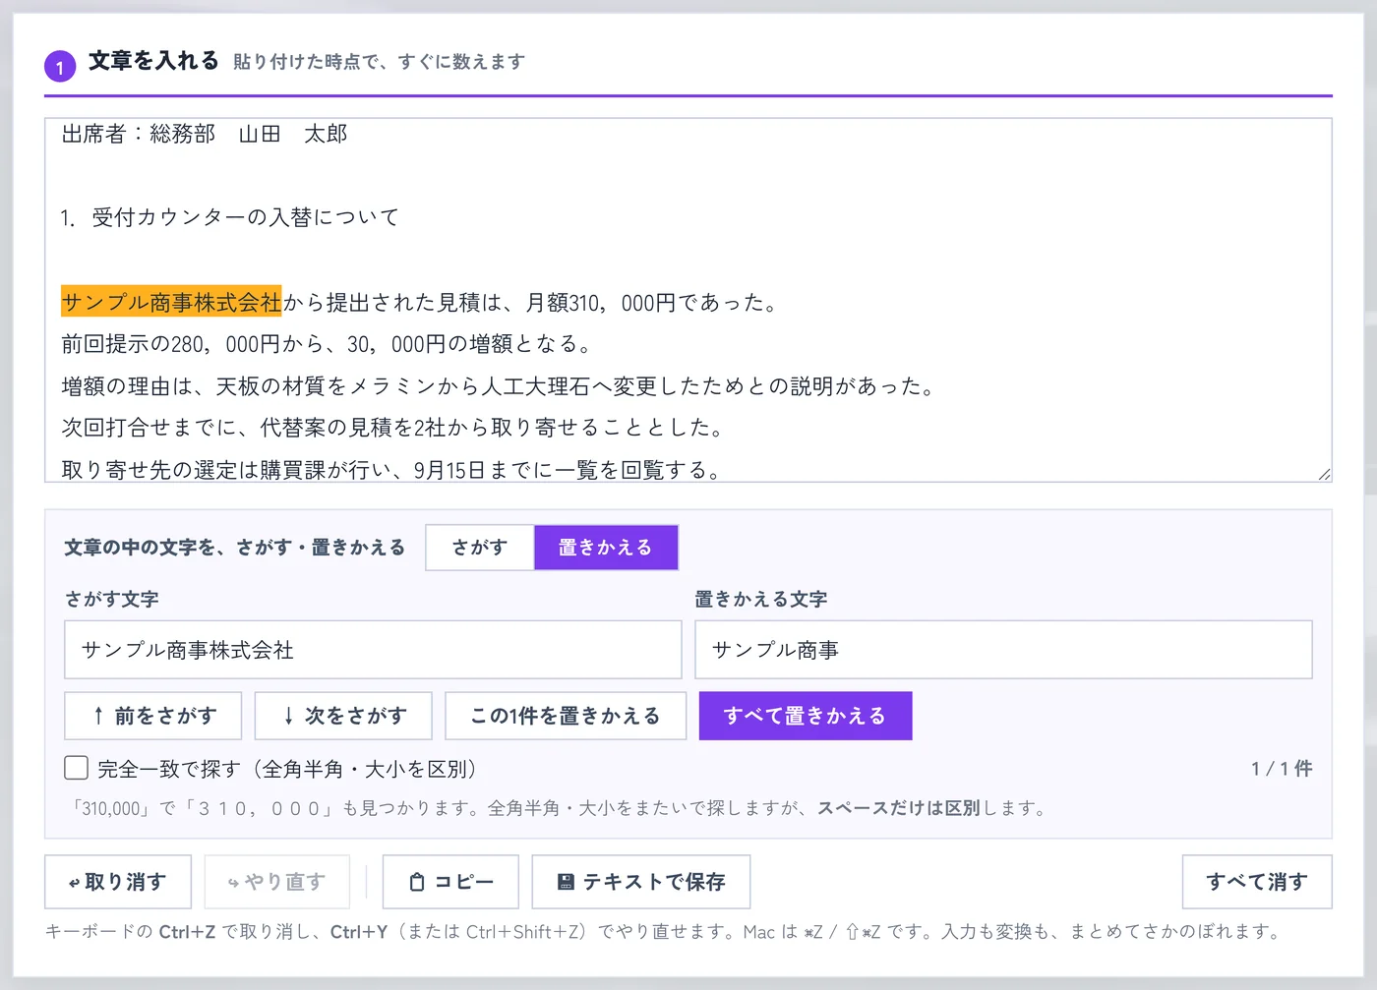Click the 次をさがす button

[x=343, y=716]
